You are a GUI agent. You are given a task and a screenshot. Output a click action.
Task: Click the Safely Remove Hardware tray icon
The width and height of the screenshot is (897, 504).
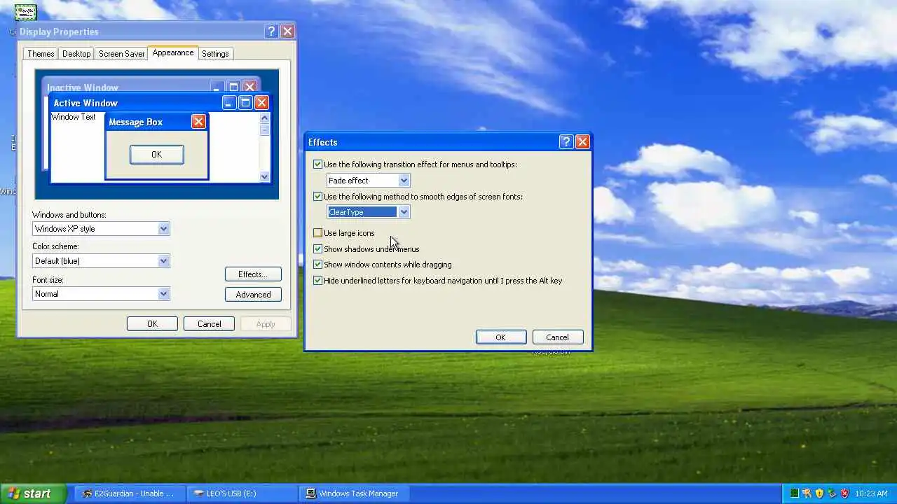[832, 493]
